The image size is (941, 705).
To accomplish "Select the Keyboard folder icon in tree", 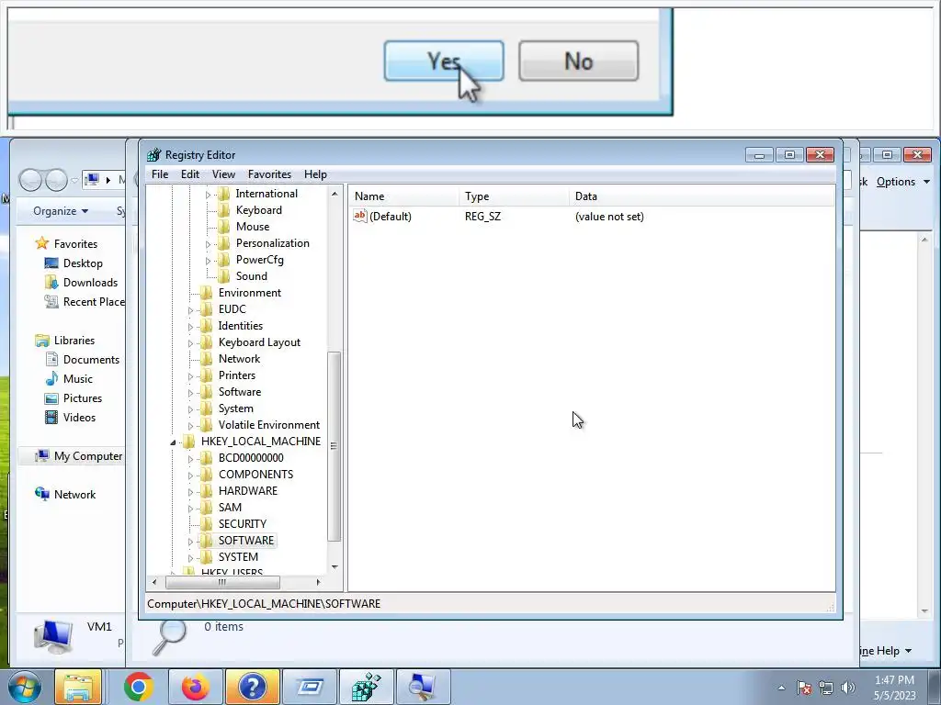I will click(224, 210).
